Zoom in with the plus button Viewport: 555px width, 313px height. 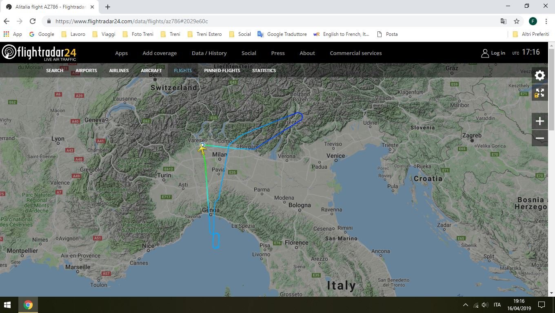539,121
